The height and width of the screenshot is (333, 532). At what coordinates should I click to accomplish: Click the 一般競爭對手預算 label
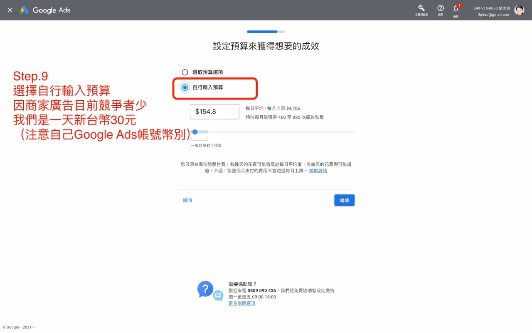coord(207,146)
